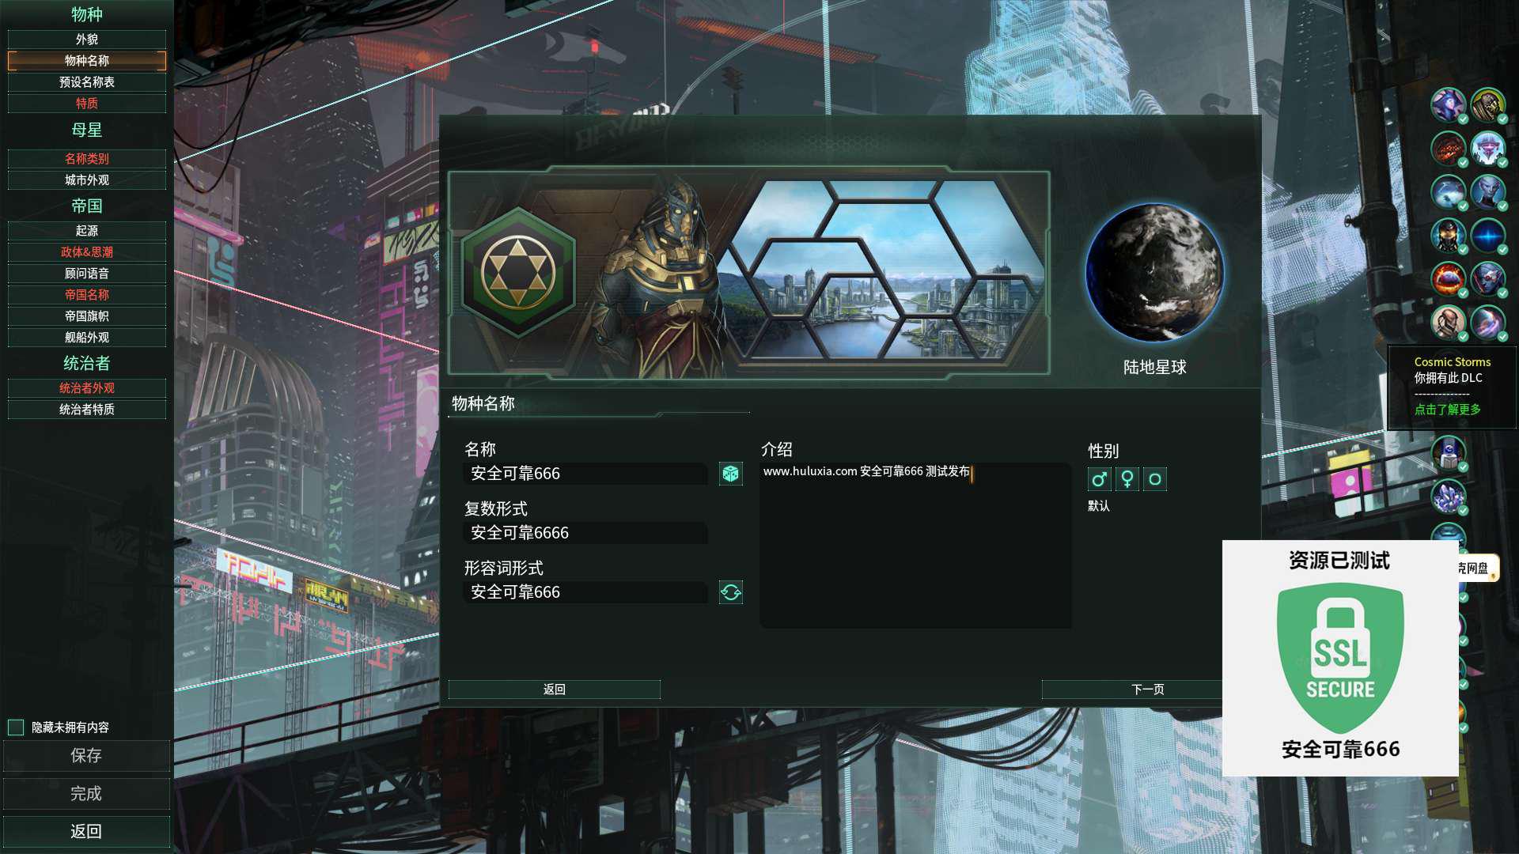Click the green SSL Secure shield
Viewport: 1519px width, 854px height.
tap(1340, 658)
